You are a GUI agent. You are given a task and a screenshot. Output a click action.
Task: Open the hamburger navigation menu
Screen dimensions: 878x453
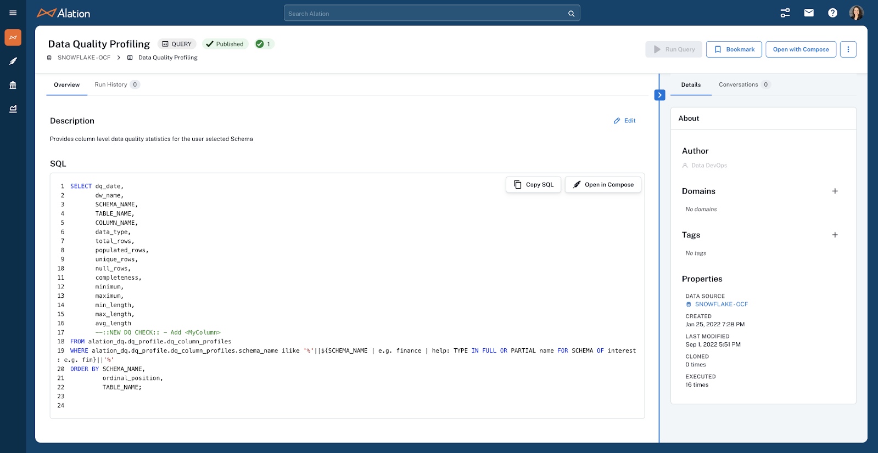[13, 13]
